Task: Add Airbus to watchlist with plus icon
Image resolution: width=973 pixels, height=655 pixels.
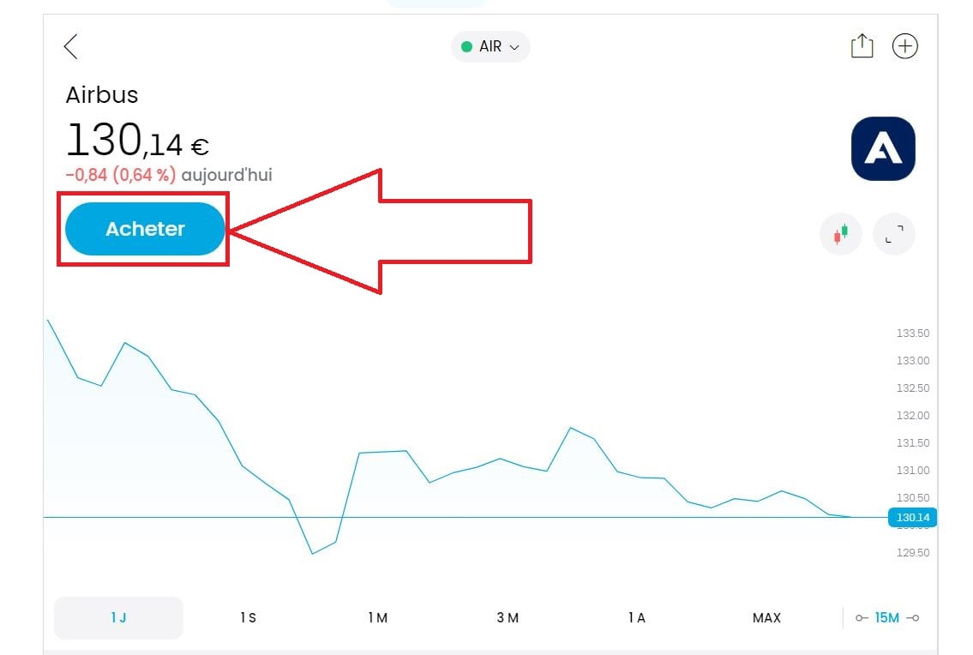Action: 905,46
